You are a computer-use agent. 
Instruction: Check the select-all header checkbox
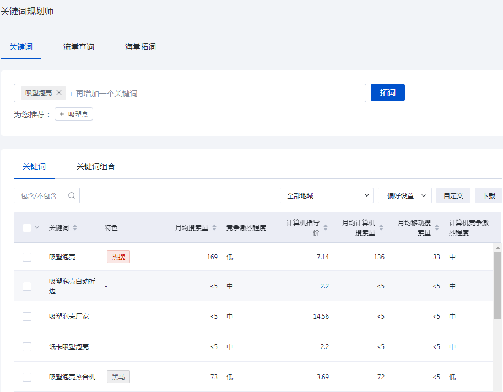pos(27,227)
